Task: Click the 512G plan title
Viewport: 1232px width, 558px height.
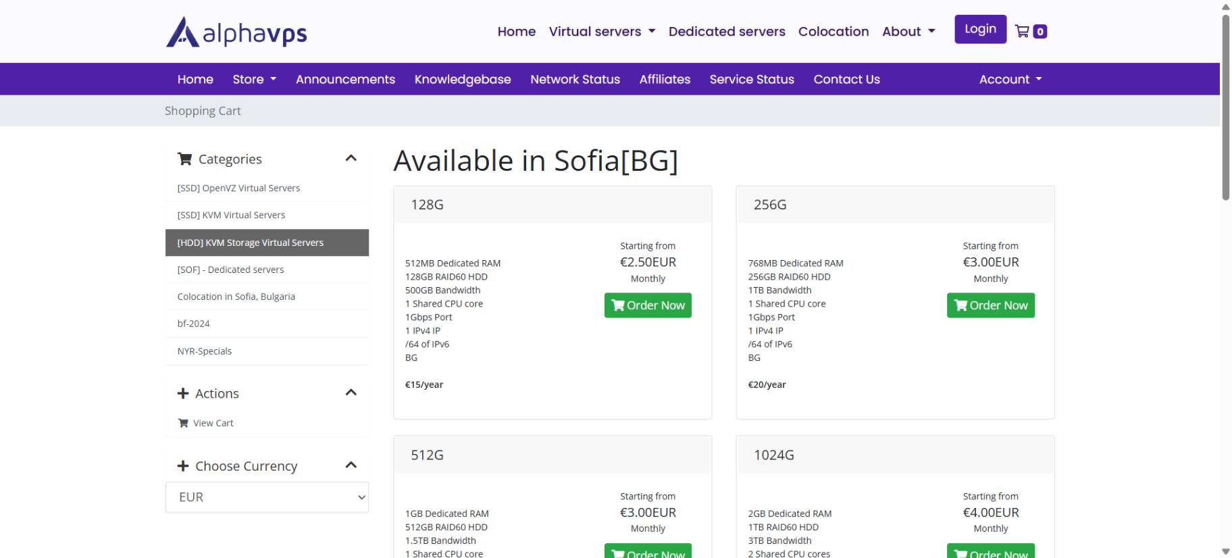Action: point(427,455)
